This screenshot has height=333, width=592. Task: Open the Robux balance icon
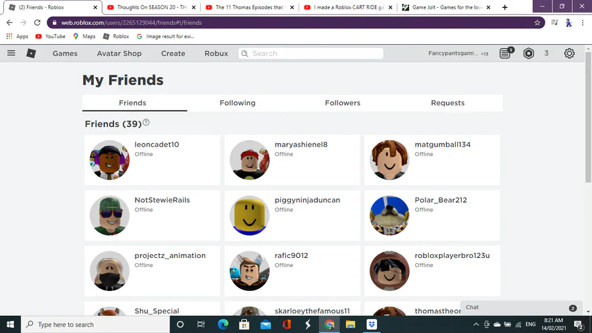(529, 53)
